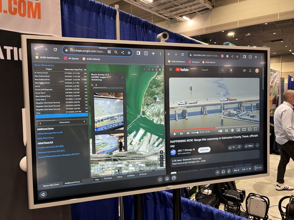Adjust YouTube volume slider
This screenshot has width=294, height=220.
(x=195, y=133)
